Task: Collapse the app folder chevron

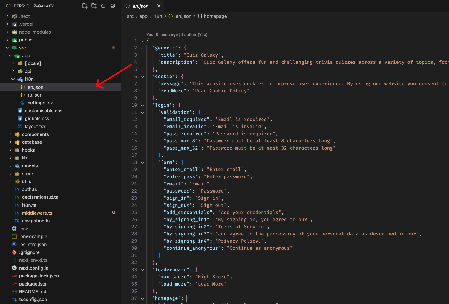Action: (x=10, y=56)
